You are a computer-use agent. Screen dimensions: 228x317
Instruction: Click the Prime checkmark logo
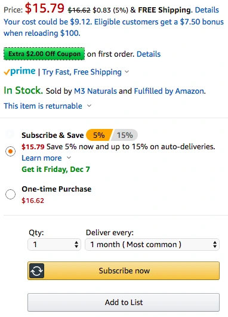pyautogui.click(x=20, y=72)
